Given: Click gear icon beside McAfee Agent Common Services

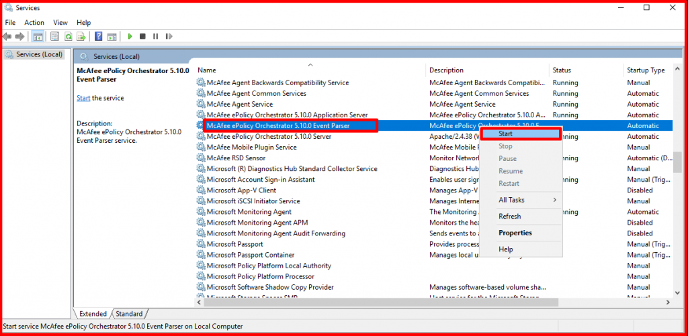Looking at the screenshot, I should pos(200,93).
